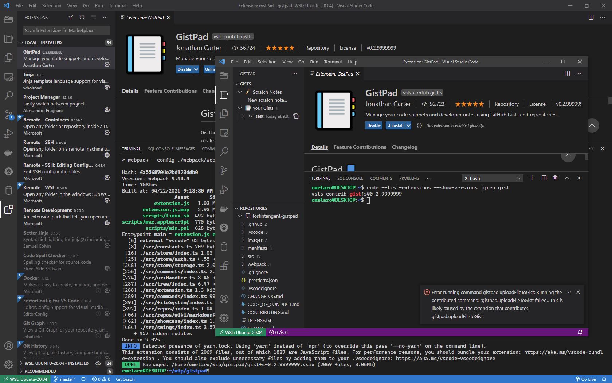
Task: Open the Source Control view in the activity bar
Action: pyautogui.click(x=9, y=115)
